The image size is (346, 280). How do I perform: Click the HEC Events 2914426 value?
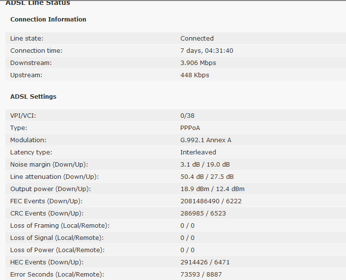click(x=194, y=262)
